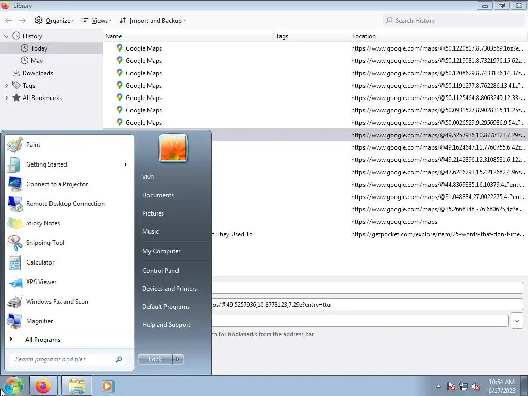Open Pictures from the Start menu

click(153, 213)
